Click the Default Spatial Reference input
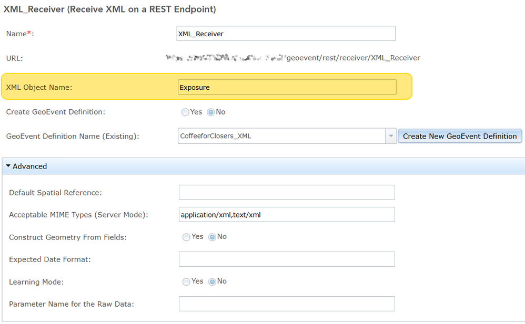525x324 pixels. (x=287, y=193)
